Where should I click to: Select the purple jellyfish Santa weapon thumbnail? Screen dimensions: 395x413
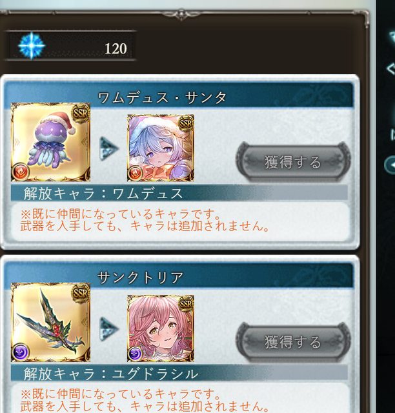tap(50, 142)
